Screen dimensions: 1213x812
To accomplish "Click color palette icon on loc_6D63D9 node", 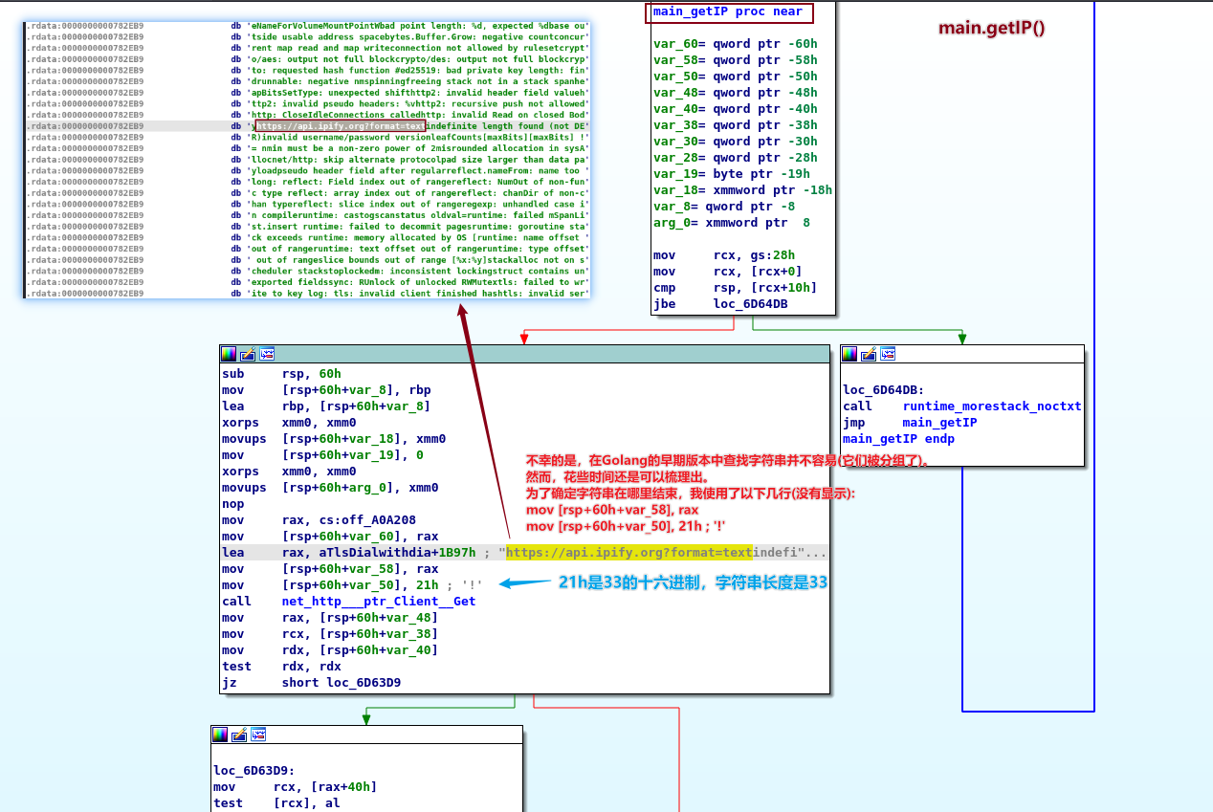I will (220, 735).
